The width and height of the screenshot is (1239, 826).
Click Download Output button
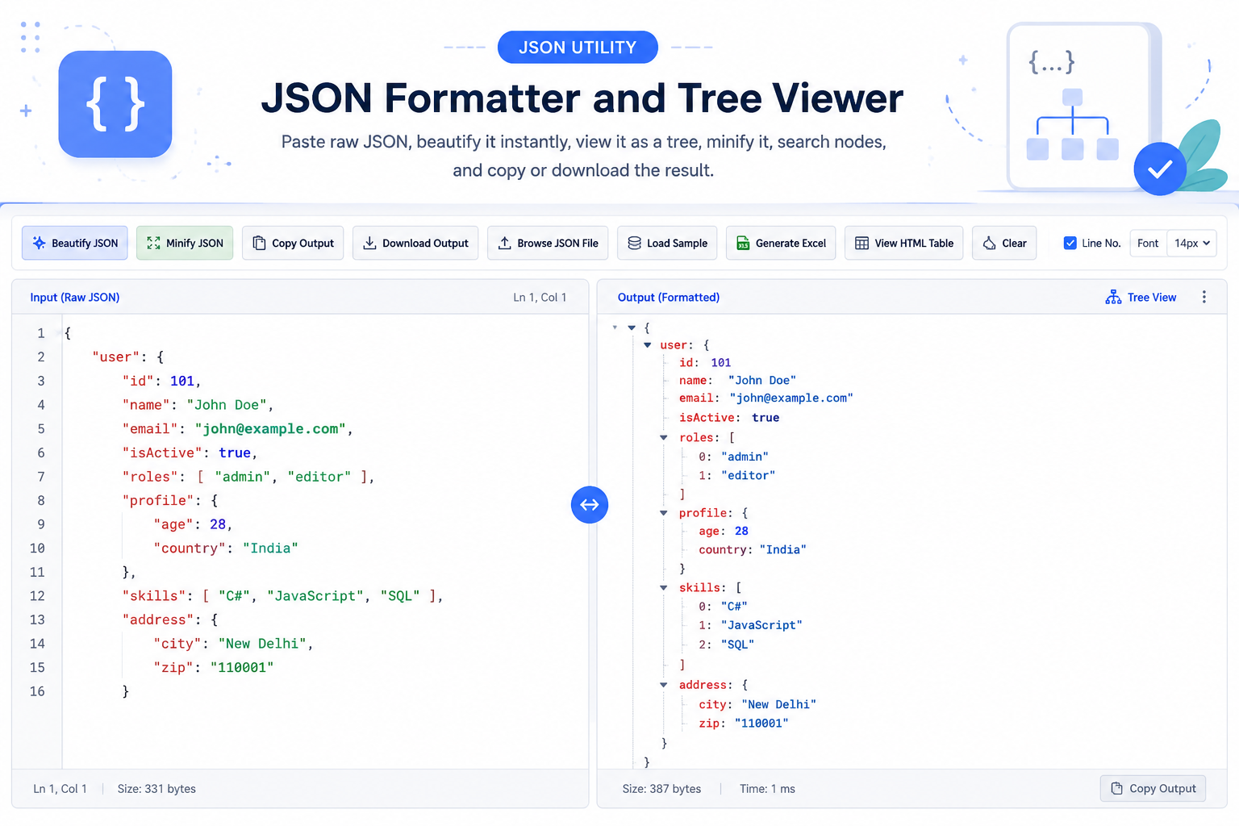[415, 243]
